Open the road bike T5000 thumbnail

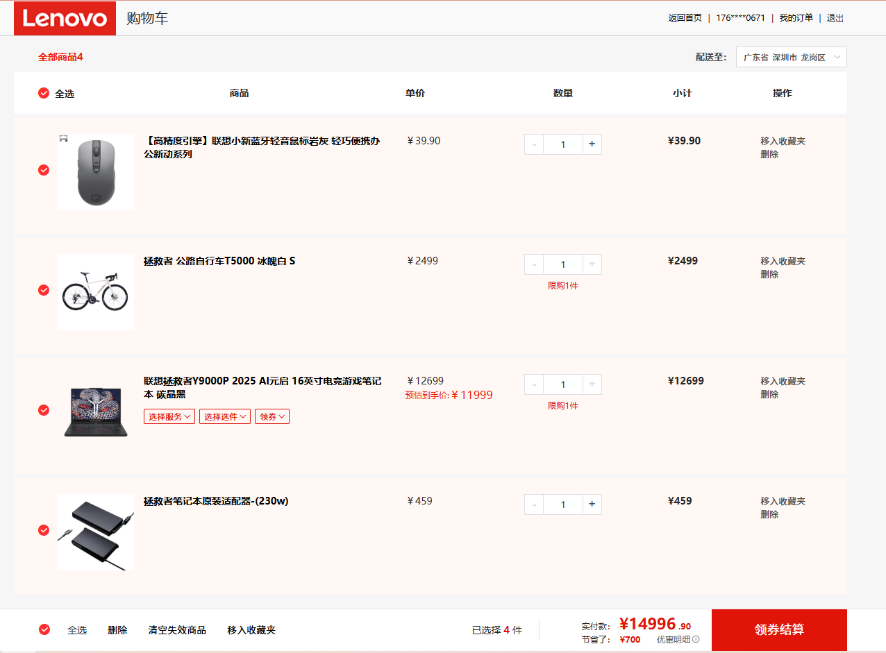[x=96, y=292]
